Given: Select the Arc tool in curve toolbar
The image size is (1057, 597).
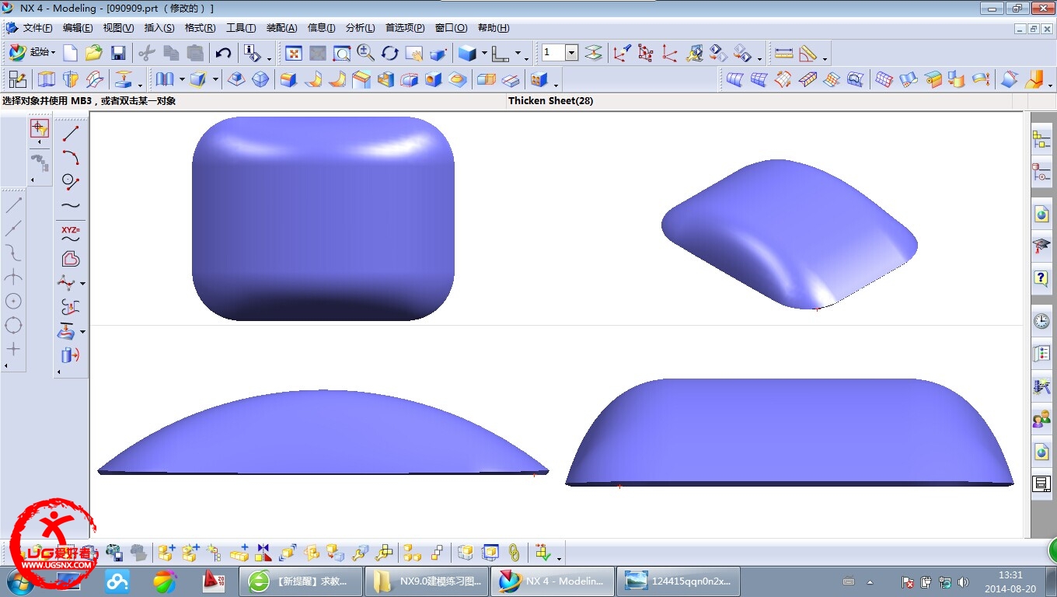Looking at the screenshot, I should pos(71,158).
